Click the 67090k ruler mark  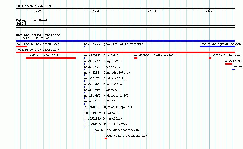pyautogui.click(x=37, y=11)
